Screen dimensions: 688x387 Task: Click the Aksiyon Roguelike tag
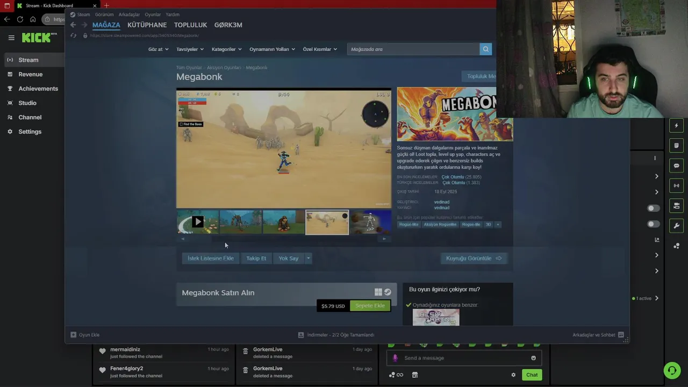440,224
